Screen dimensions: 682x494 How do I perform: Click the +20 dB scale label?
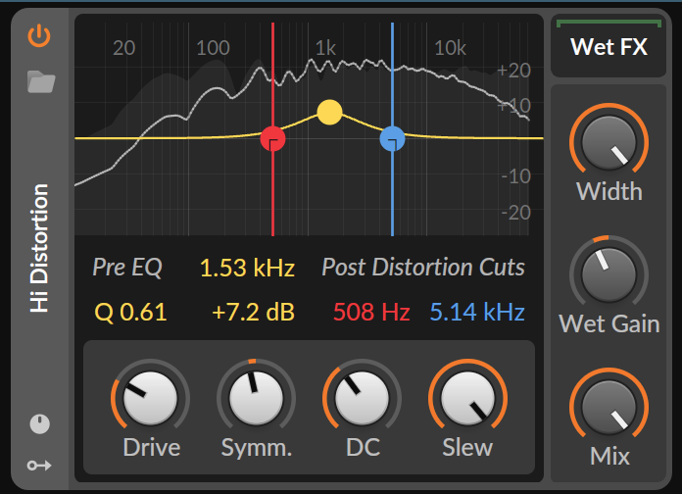(514, 71)
